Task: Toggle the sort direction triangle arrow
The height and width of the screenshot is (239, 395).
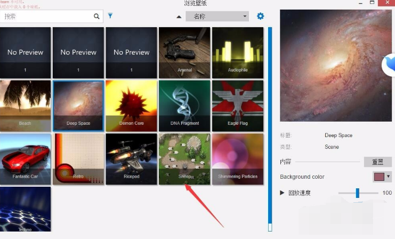Action: 179,17
